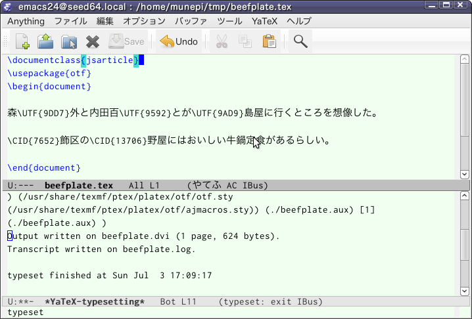Click the down arrow of typesetting pane scrollbar

pos(465,291)
